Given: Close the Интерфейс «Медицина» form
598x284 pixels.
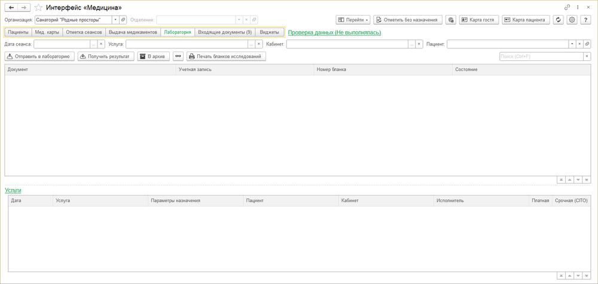Looking at the screenshot, I should click(588, 7).
